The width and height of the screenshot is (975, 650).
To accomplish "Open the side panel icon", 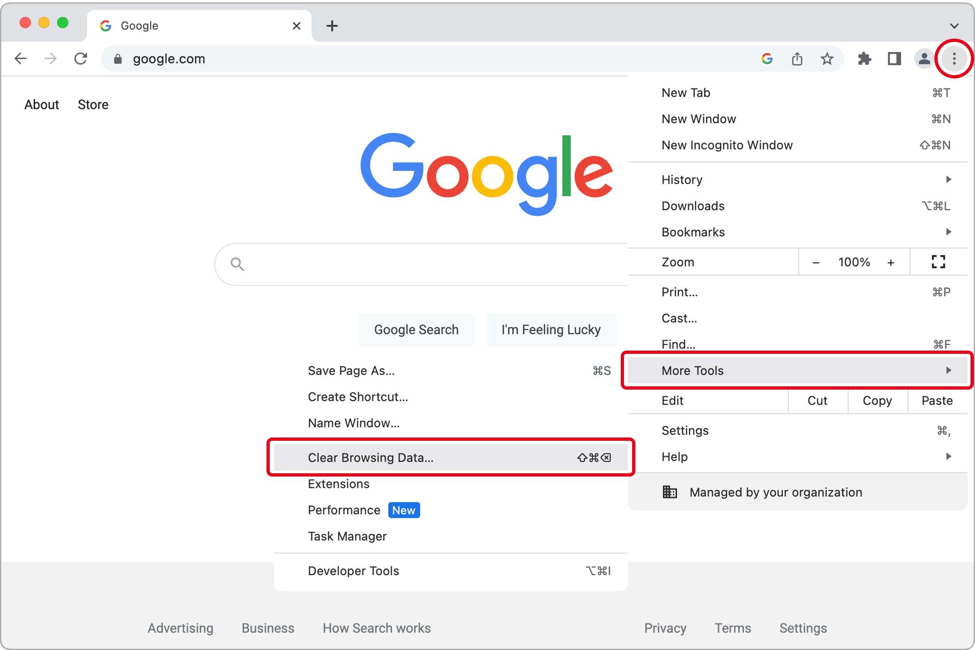I will coord(894,58).
